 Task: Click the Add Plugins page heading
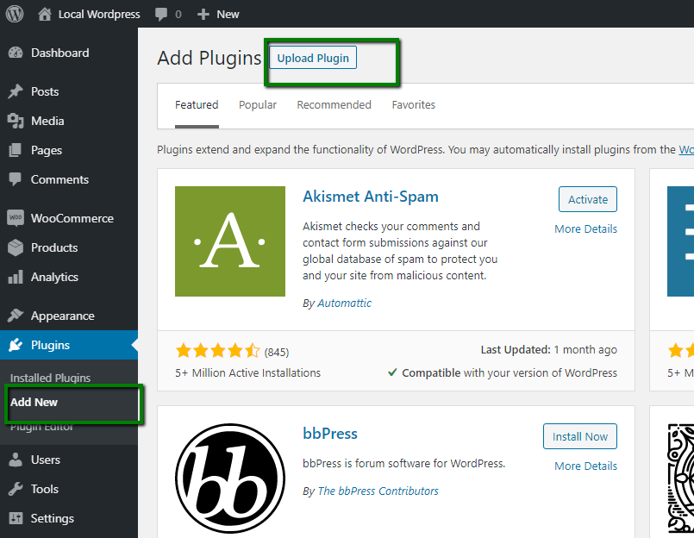(209, 58)
